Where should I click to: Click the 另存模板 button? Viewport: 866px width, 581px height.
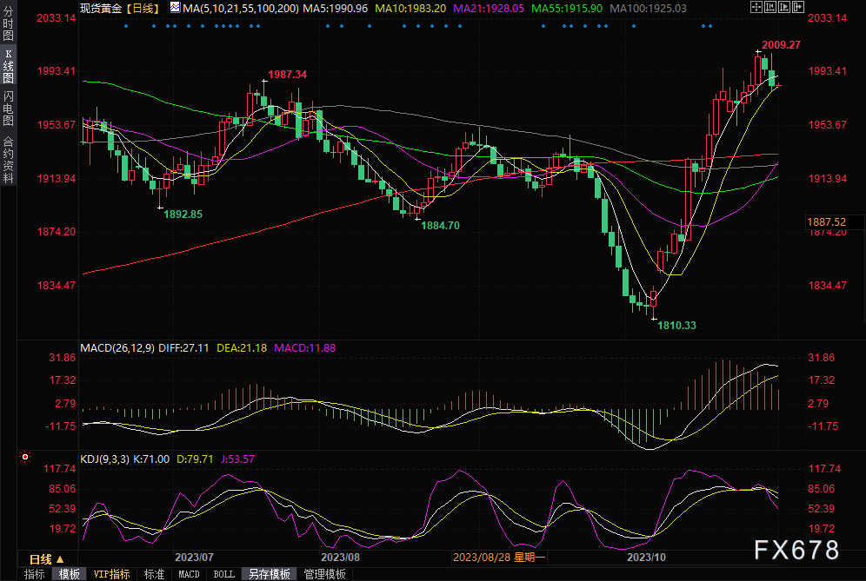(269, 574)
